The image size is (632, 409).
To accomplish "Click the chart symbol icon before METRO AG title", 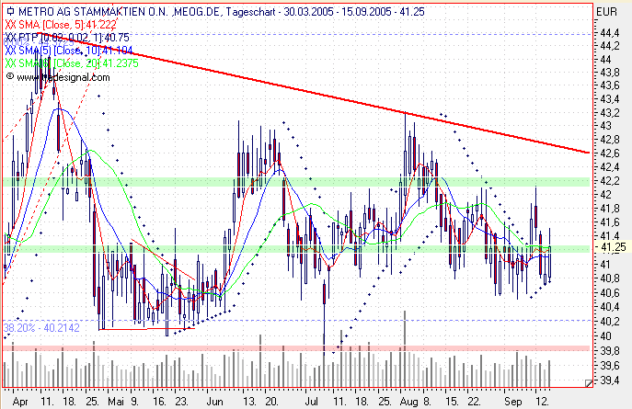I will coord(11,12).
